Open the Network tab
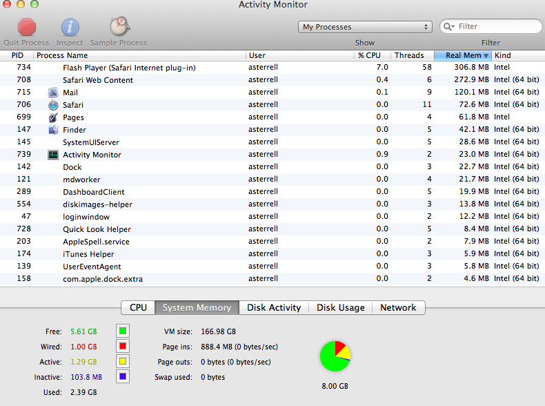Screen dimensions: 545x406 pyautogui.click(x=398, y=307)
